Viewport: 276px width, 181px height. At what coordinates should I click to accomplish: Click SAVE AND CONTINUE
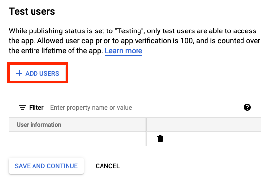pos(46,166)
